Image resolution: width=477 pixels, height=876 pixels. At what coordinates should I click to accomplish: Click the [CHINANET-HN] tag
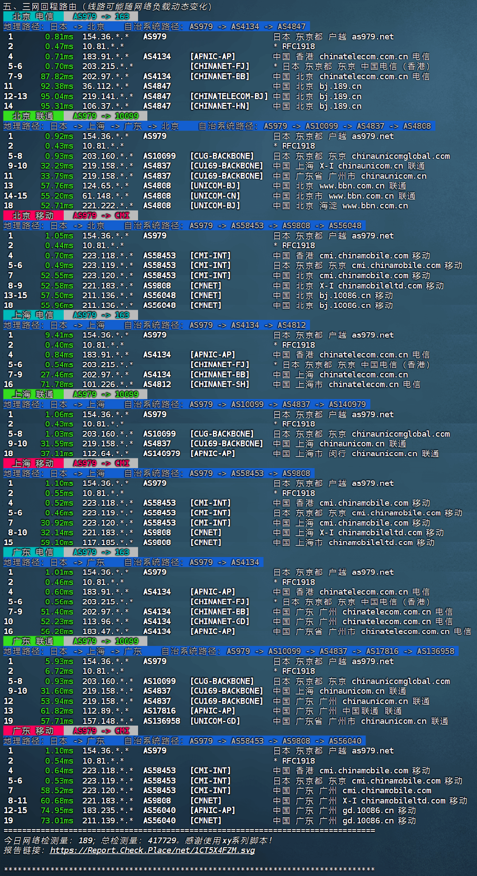[x=219, y=106]
